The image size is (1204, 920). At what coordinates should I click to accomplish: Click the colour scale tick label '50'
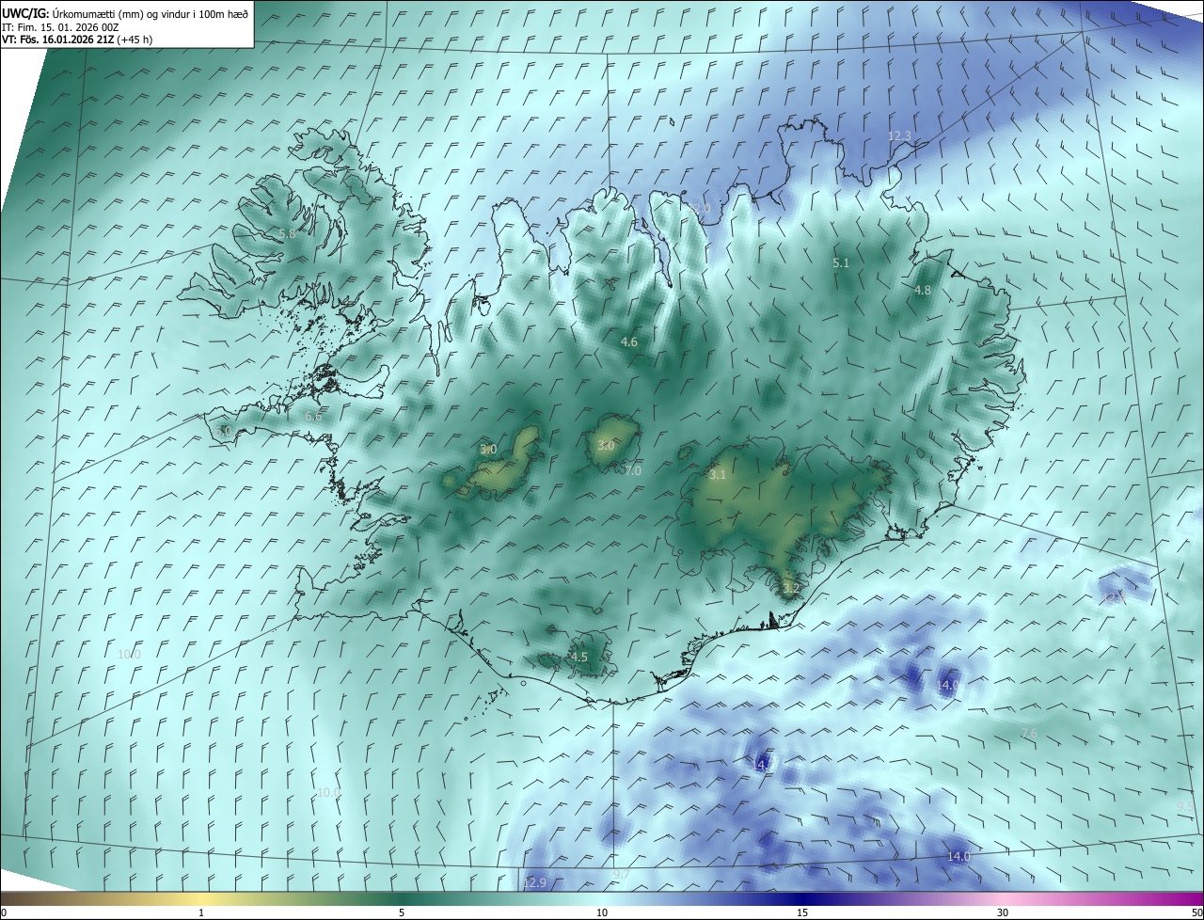(1196, 913)
